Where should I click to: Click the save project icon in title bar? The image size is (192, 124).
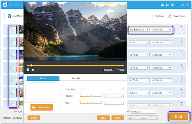[162, 5]
